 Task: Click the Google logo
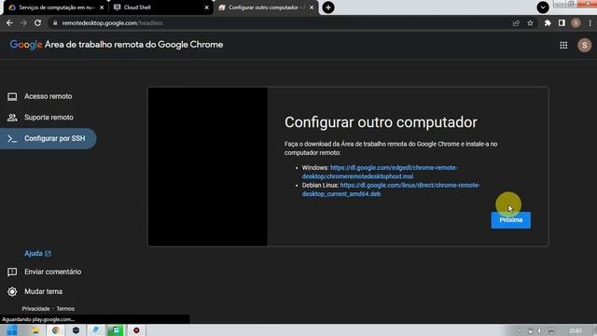coord(26,45)
